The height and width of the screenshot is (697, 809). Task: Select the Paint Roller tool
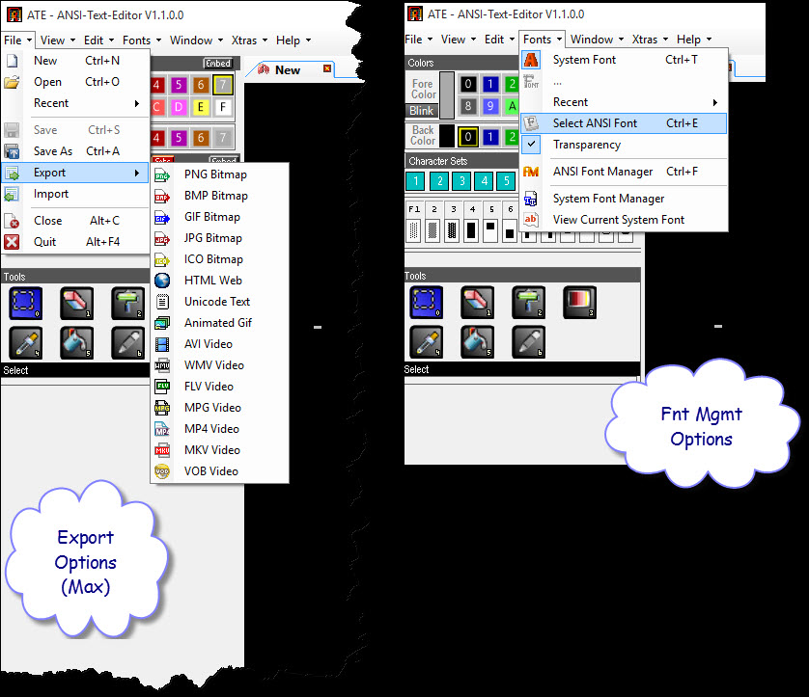[x=126, y=302]
